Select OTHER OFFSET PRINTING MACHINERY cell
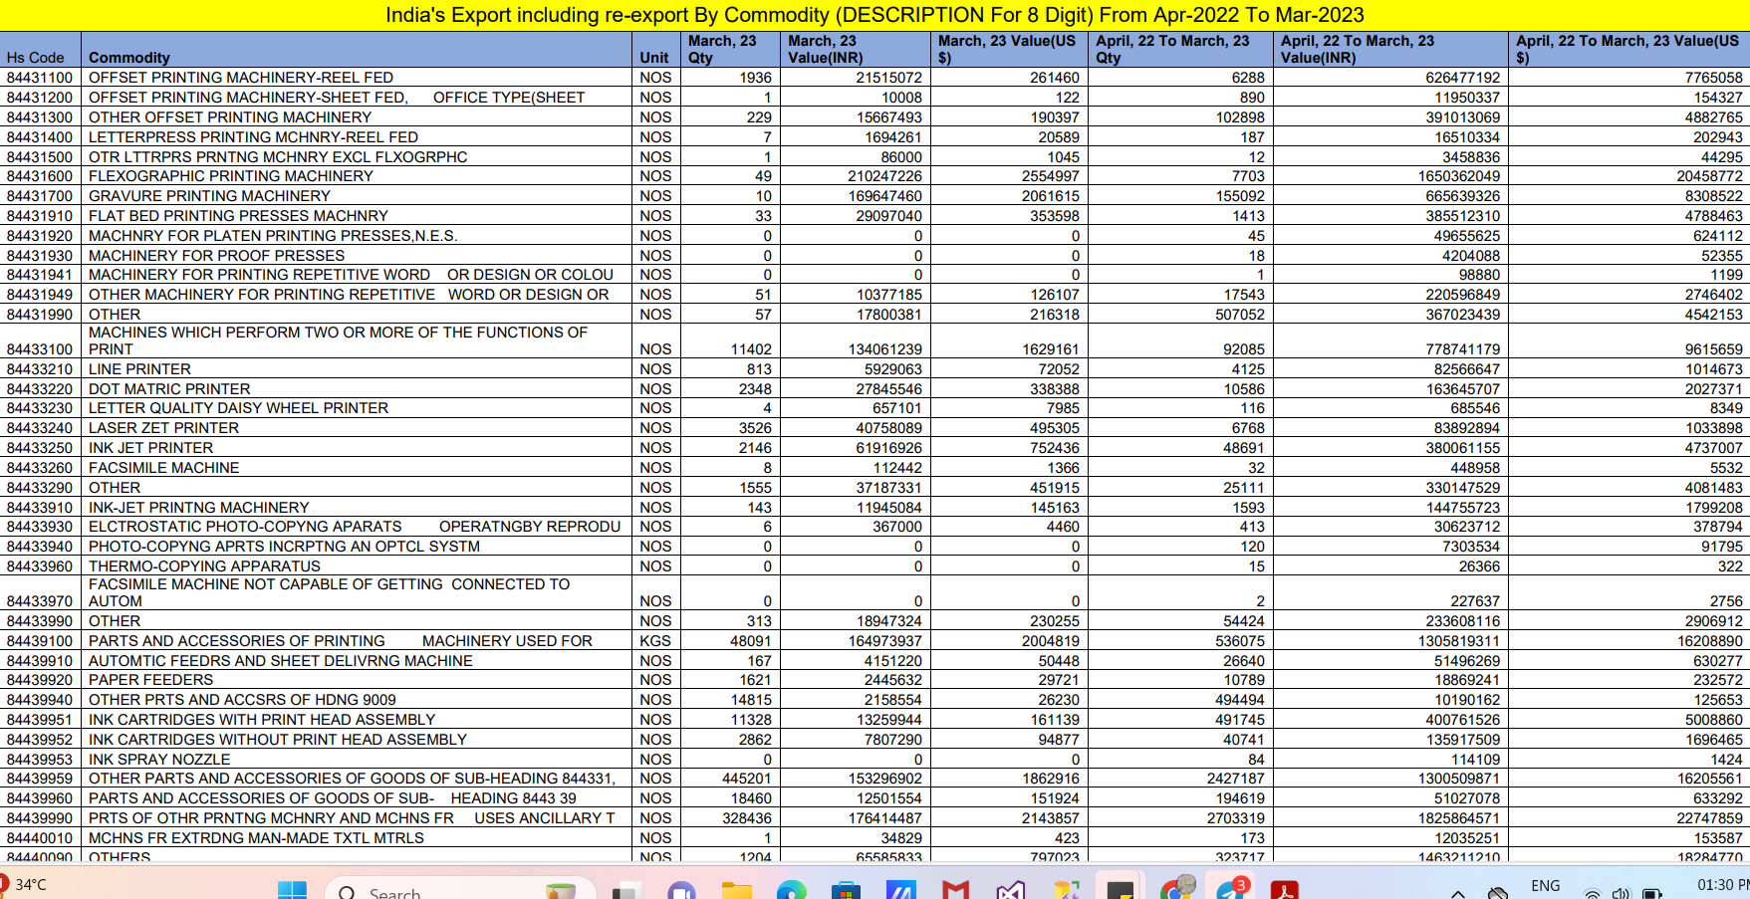The width and height of the screenshot is (1750, 899). [x=356, y=117]
